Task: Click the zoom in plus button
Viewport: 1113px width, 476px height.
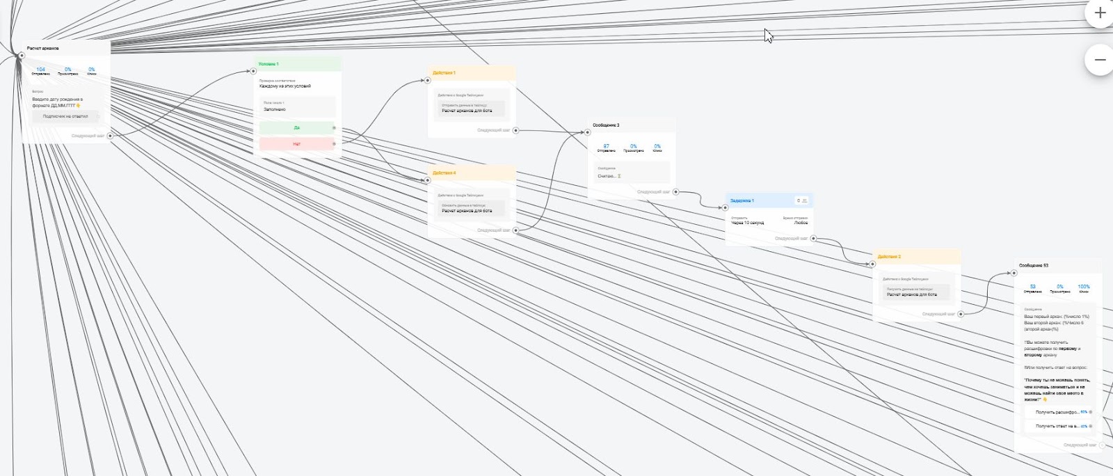Action: tap(1100, 13)
